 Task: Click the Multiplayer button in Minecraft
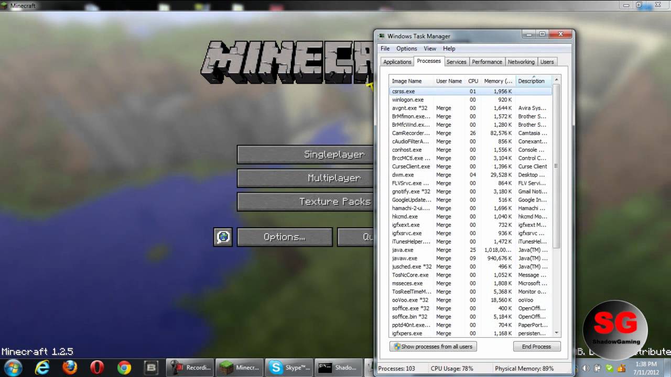point(306,178)
